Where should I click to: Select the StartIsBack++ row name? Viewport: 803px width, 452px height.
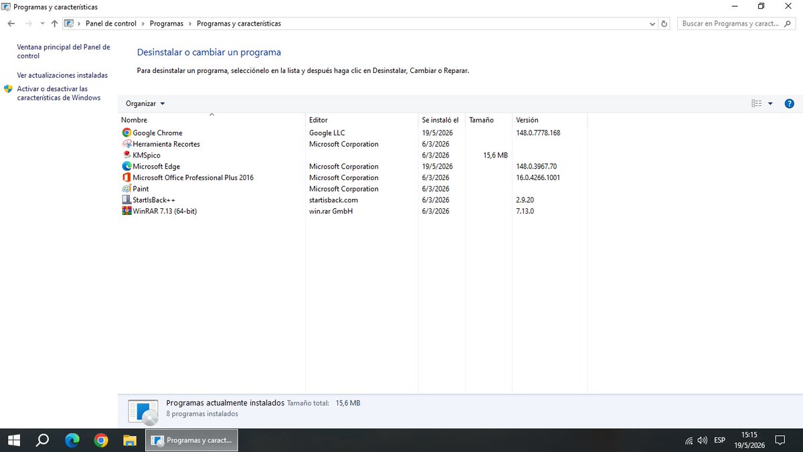click(x=154, y=200)
